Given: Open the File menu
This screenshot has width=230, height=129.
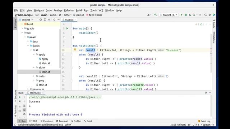Looking at the screenshot, I should 16,10.
